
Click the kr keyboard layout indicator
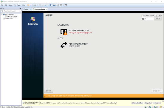coord(148,19)
